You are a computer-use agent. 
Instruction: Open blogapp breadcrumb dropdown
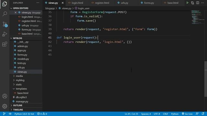click(50, 8)
